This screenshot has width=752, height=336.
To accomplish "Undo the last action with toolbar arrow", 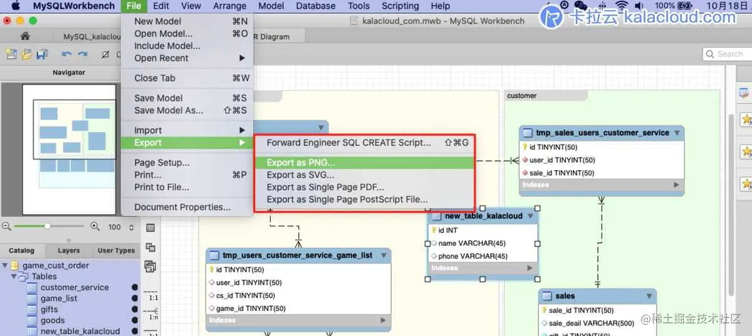I will [66, 54].
